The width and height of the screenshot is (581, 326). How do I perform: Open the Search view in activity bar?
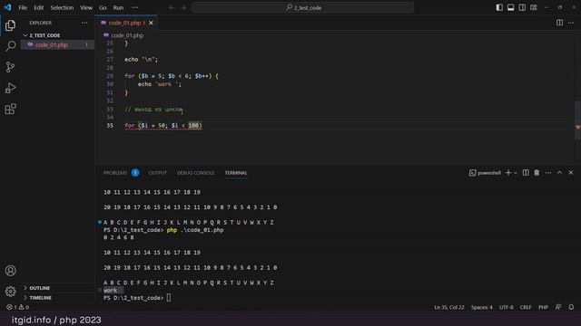pyautogui.click(x=10, y=46)
